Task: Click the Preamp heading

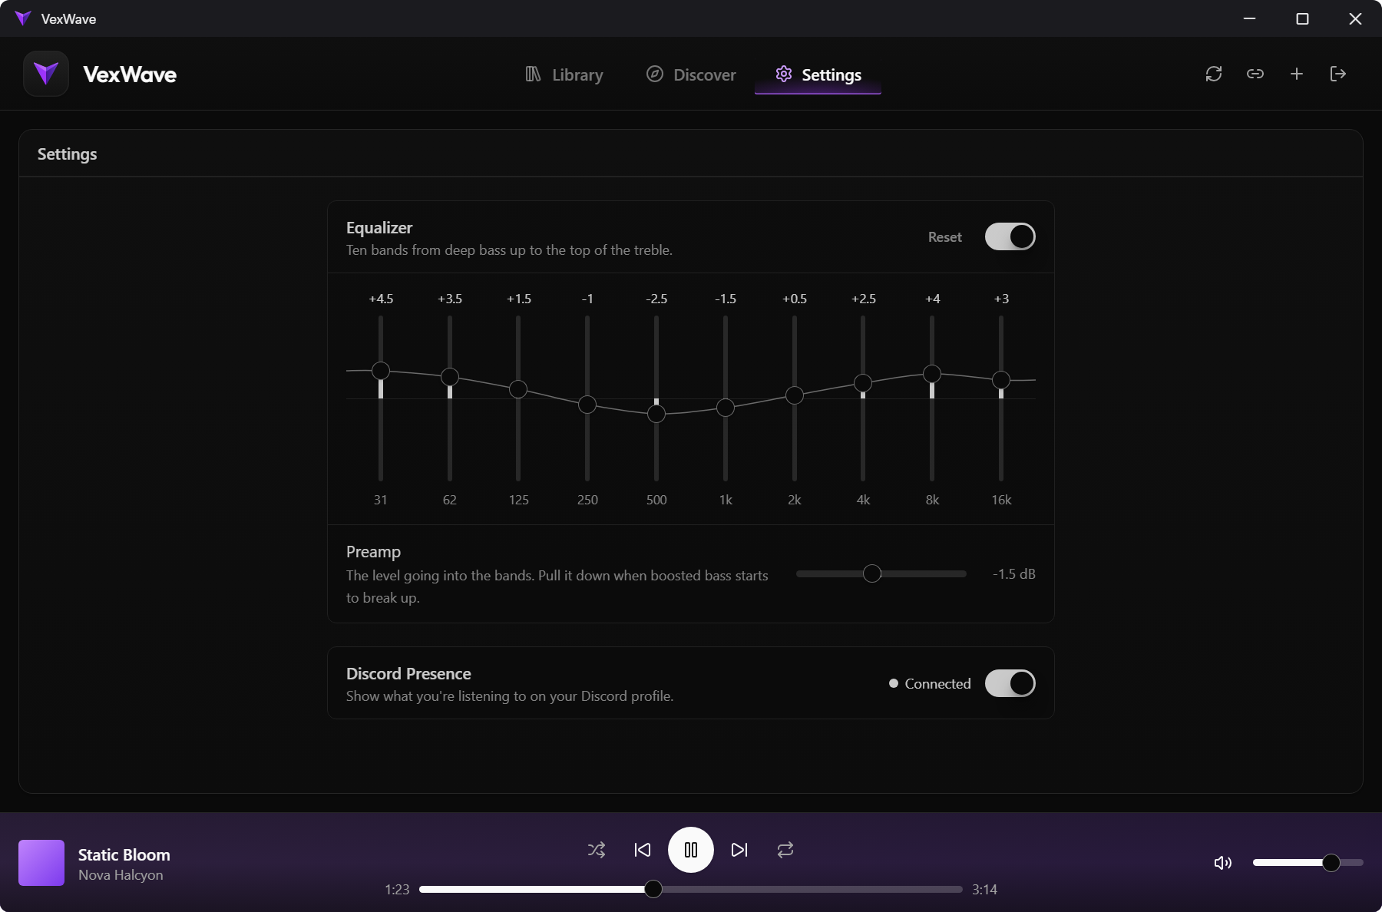Action: pos(373,552)
